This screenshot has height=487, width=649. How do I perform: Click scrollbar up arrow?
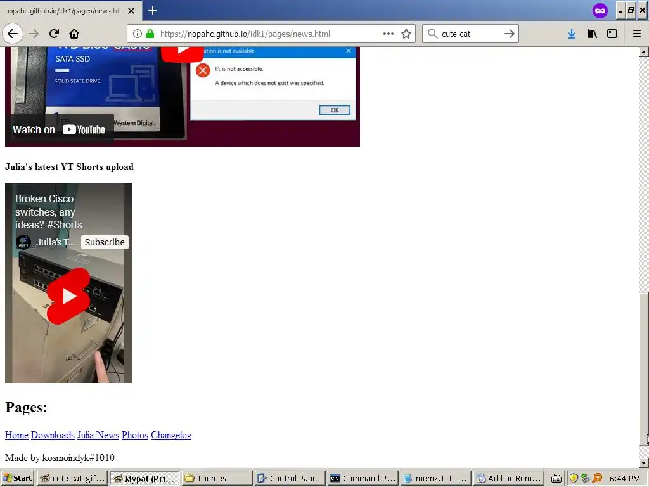point(643,52)
